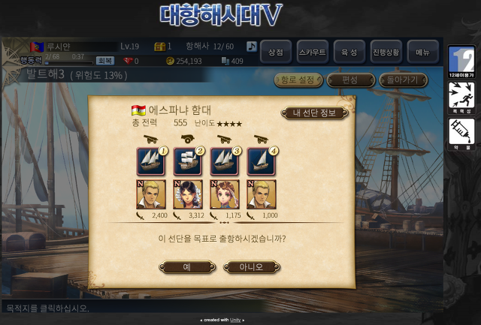Screen dimensions: 481x325
Task: Select the ship icon numbered 3
Action: (224, 161)
